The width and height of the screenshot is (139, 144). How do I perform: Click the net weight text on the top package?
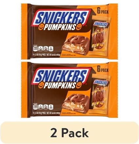[x=47, y=55]
